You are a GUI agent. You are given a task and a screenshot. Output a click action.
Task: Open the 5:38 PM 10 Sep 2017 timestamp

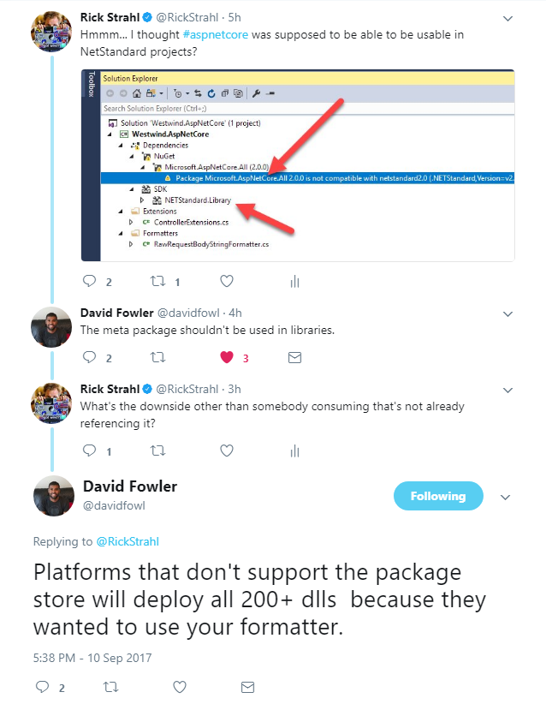pyautogui.click(x=92, y=658)
